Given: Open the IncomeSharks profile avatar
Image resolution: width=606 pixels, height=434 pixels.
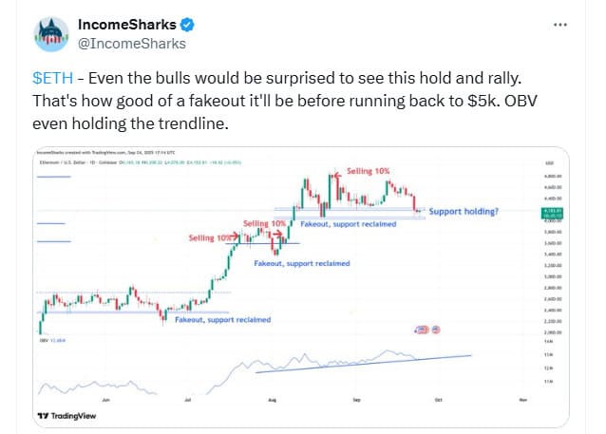Looking at the screenshot, I should pyautogui.click(x=51, y=34).
